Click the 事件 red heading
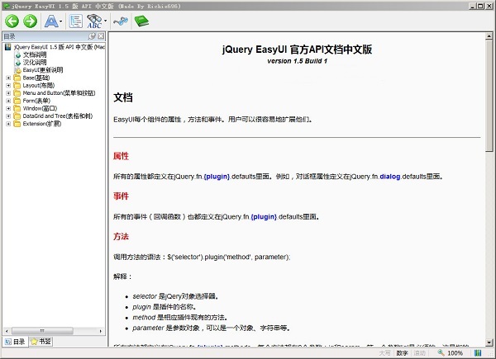Screen dimensions: 496x359 pyautogui.click(x=121, y=196)
